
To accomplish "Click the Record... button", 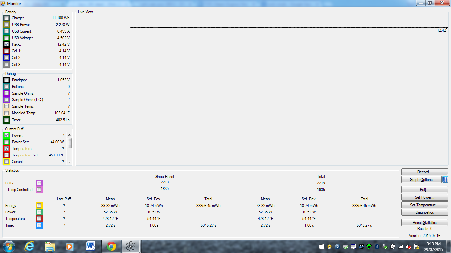I will (x=425, y=172).
